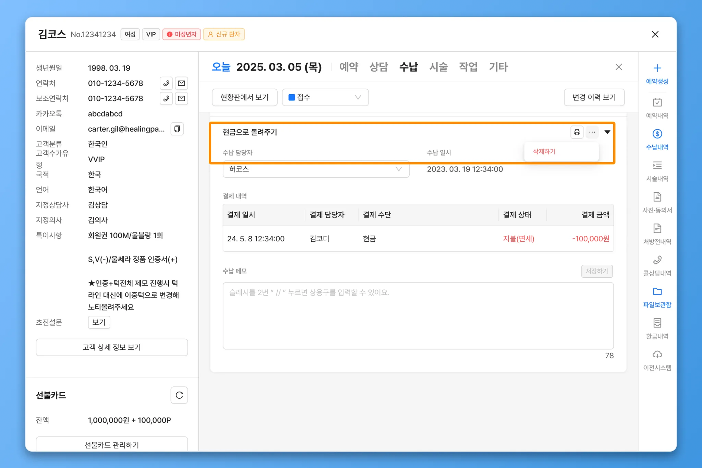The height and width of the screenshot is (468, 702).
Task: Click the phone icon next to 연락처
Action: 166,83
